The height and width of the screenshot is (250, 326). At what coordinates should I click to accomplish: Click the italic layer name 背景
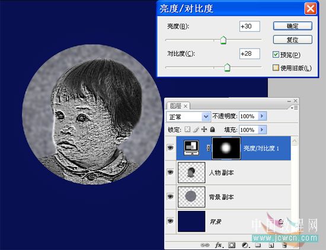pos(215,222)
